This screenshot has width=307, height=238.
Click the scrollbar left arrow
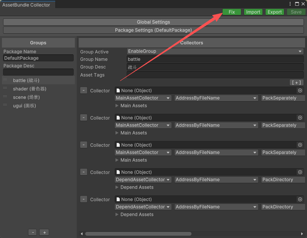(82, 234)
